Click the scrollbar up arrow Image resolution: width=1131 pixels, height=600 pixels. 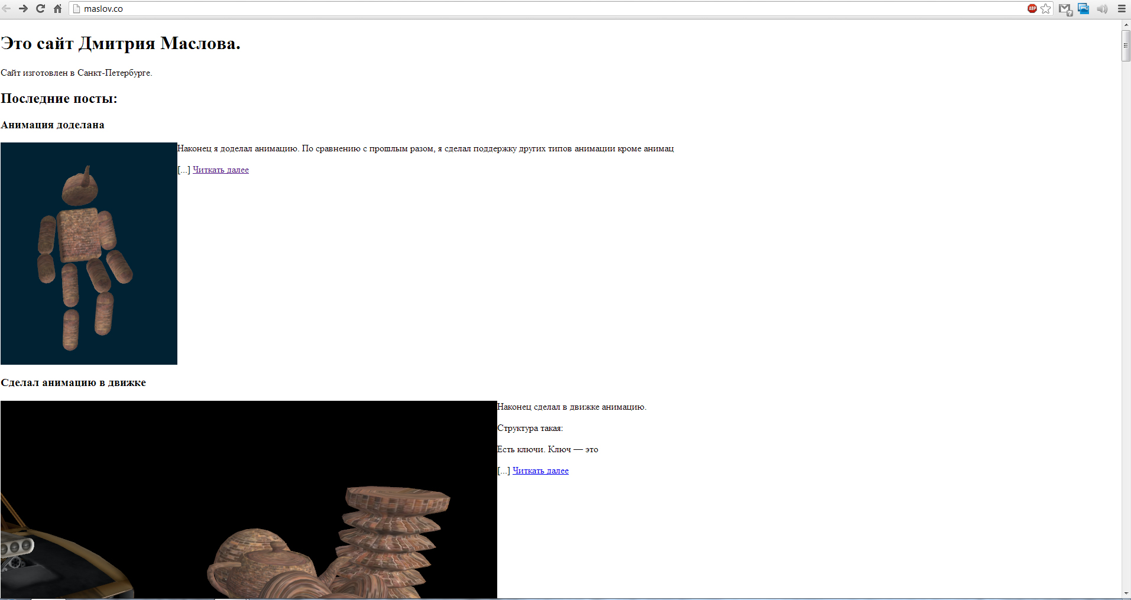1126,24
